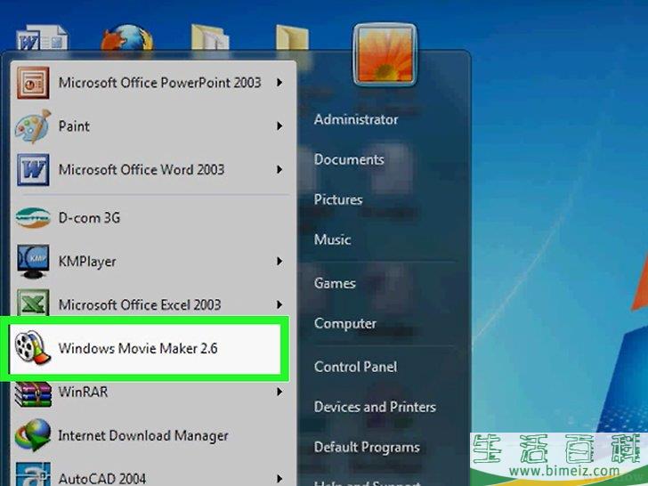
Task: Click the Excel 2003 program icon
Action: click(x=33, y=303)
